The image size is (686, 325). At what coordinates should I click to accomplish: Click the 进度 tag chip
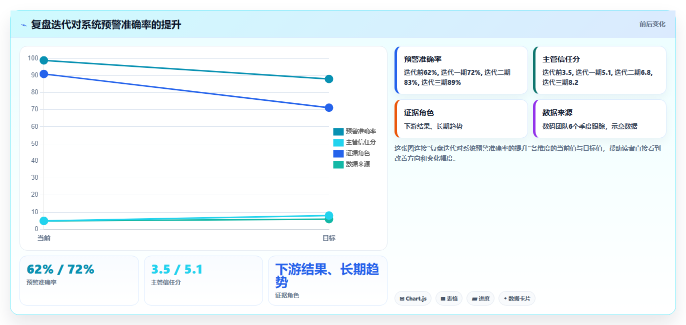pyautogui.click(x=480, y=299)
